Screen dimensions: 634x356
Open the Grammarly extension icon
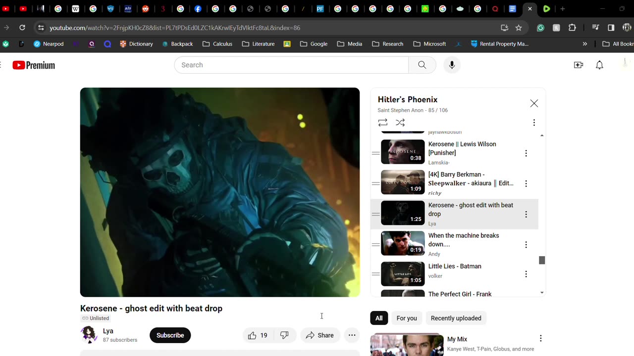click(x=540, y=28)
